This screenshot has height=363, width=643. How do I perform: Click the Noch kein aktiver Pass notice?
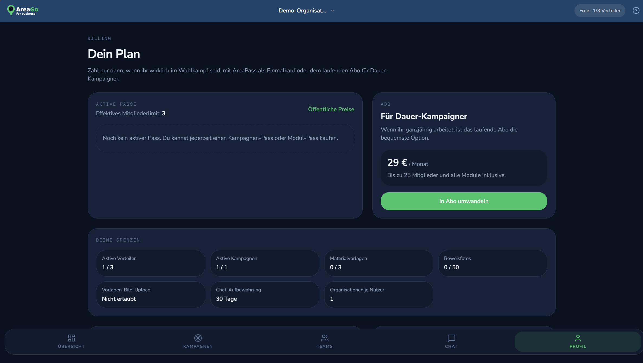click(x=225, y=138)
